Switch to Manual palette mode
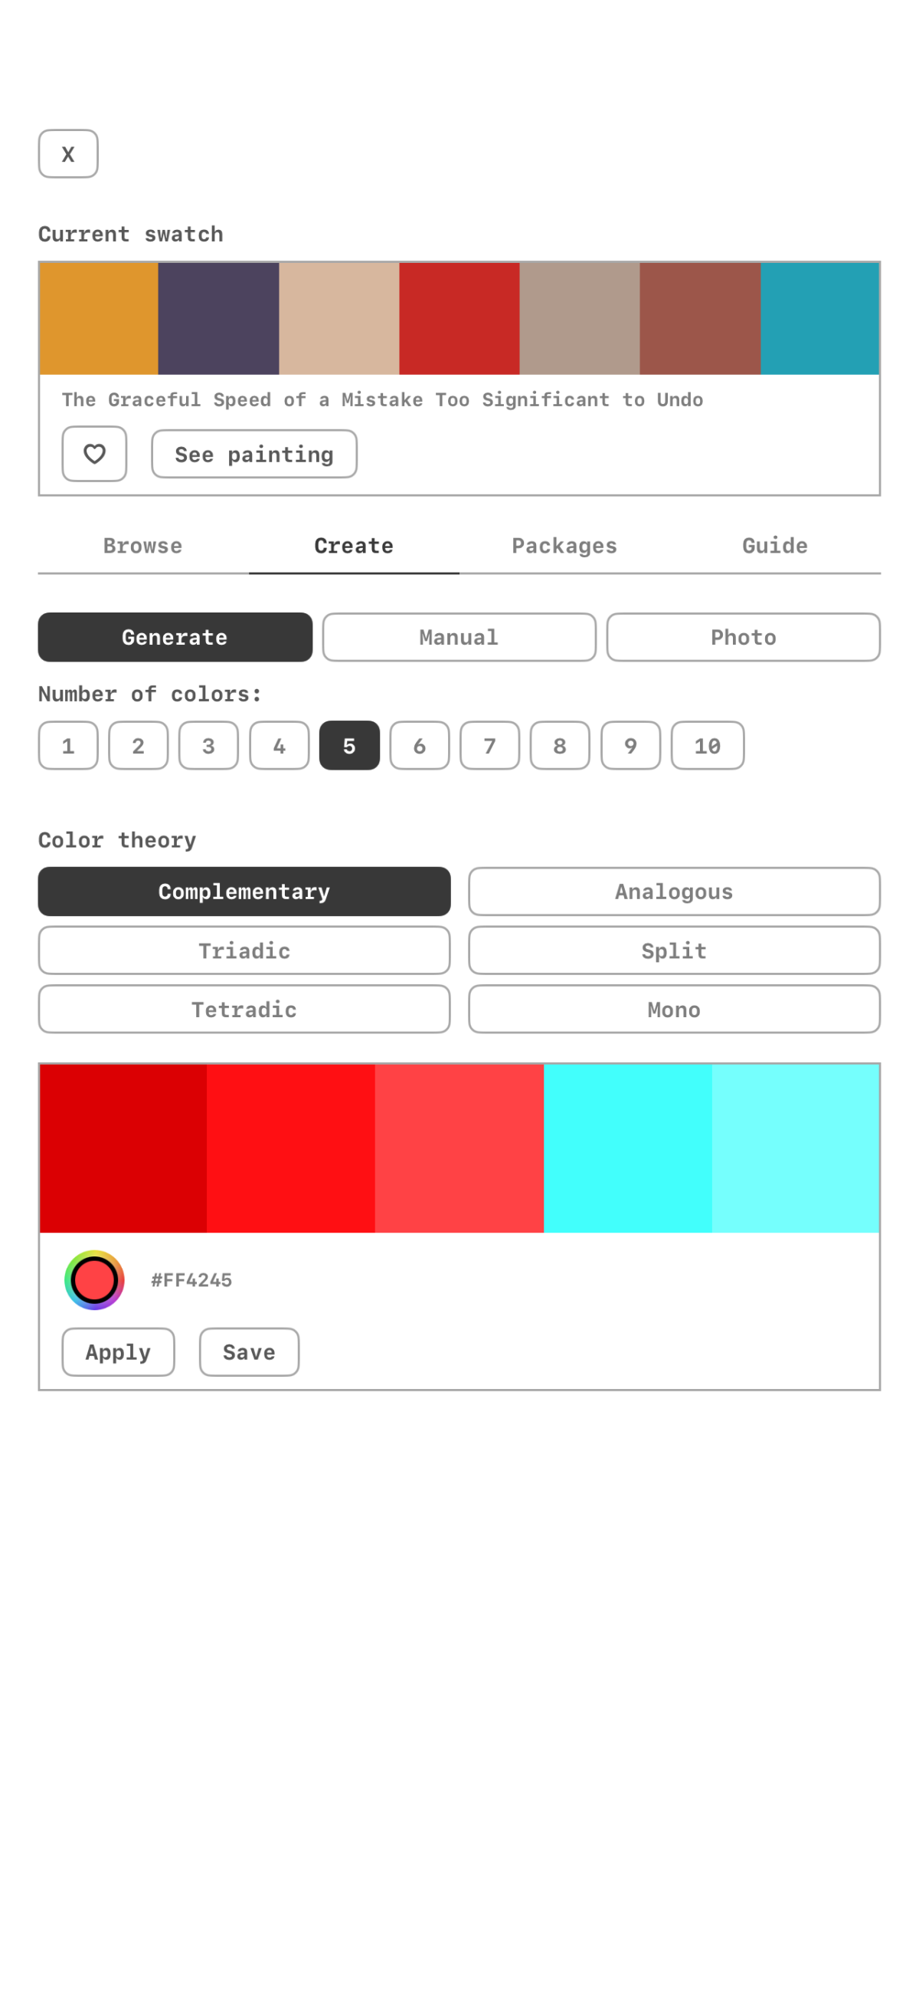This screenshot has height=1990, width=919. click(458, 636)
